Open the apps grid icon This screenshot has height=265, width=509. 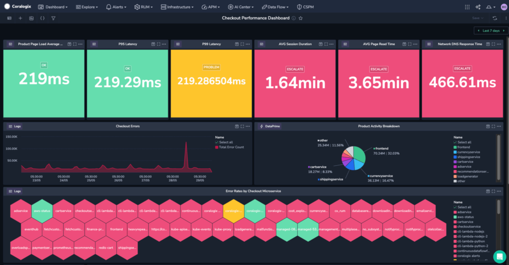click(467, 7)
